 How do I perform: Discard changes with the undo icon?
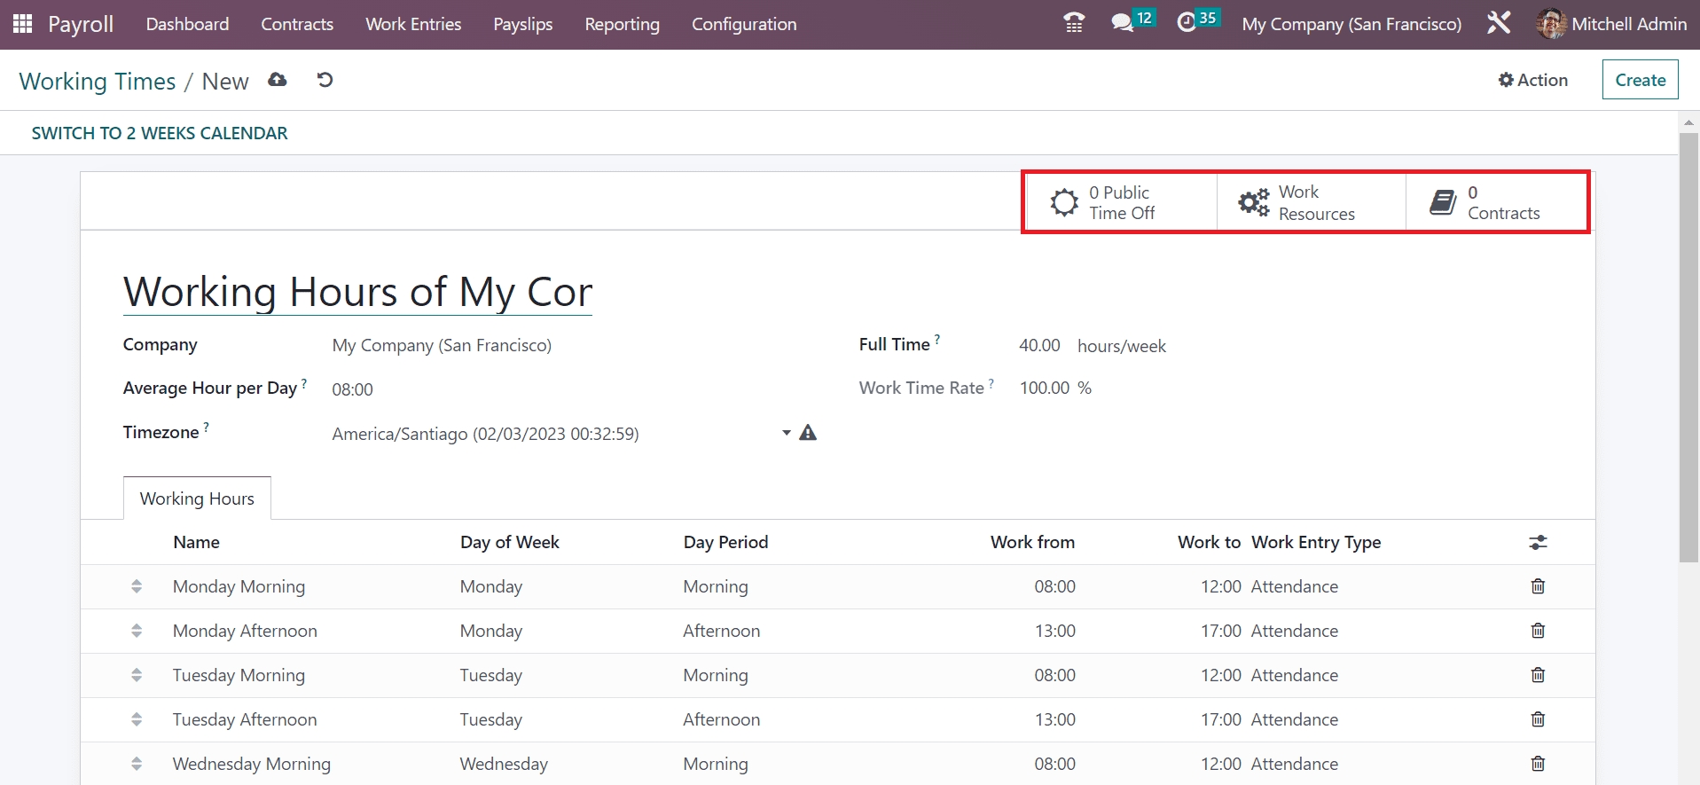point(325,81)
